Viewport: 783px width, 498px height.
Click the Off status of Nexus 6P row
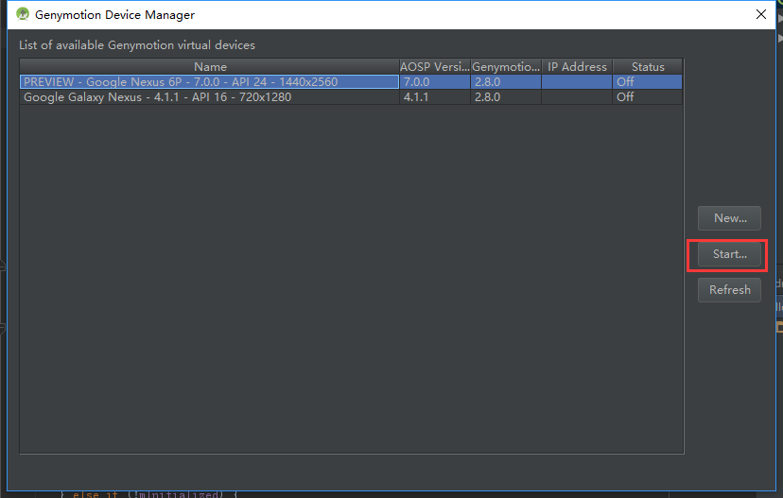[647, 82]
